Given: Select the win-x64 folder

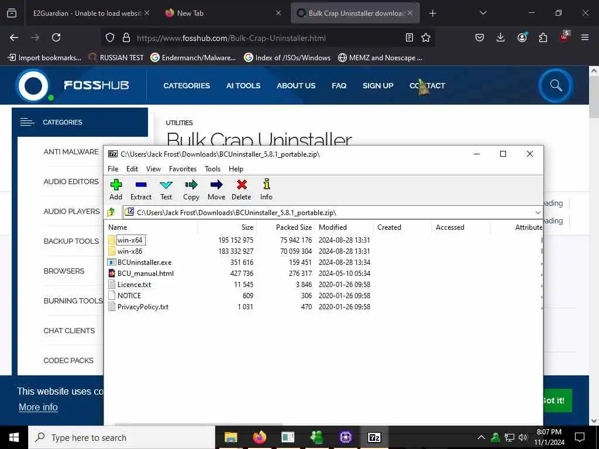Looking at the screenshot, I should pos(130,240).
